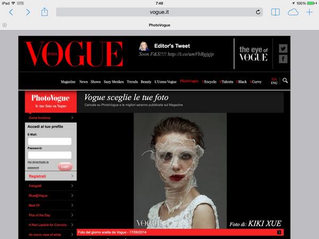Click the editor avatar beside Editor's Tweet
This screenshot has width=319, height=239.
144,46
